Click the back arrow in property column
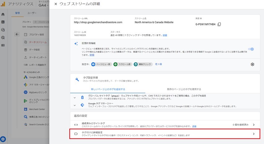 coord(17,34)
